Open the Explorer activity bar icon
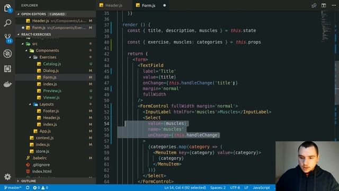The width and height of the screenshot is (339, 191). (7, 8)
